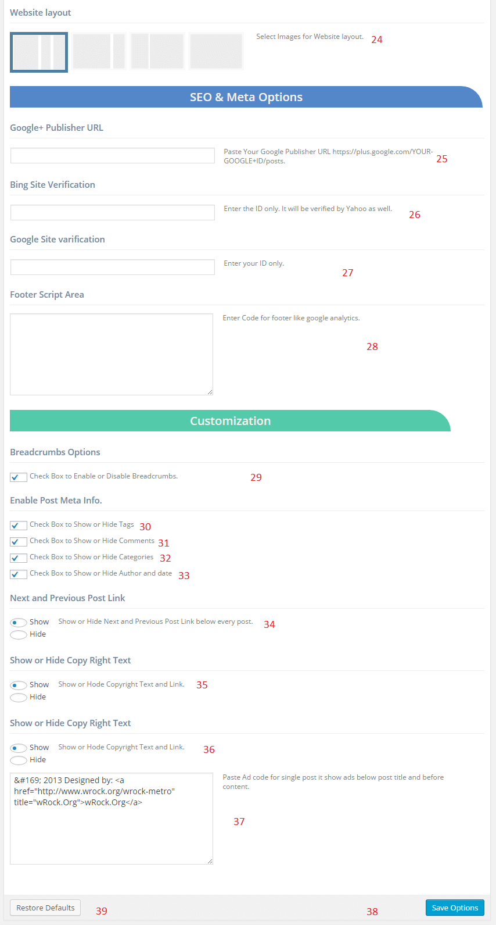Screen dimensions: 496x925
Task: Select Hide for Next and Previous Post Link
Action: [19, 635]
